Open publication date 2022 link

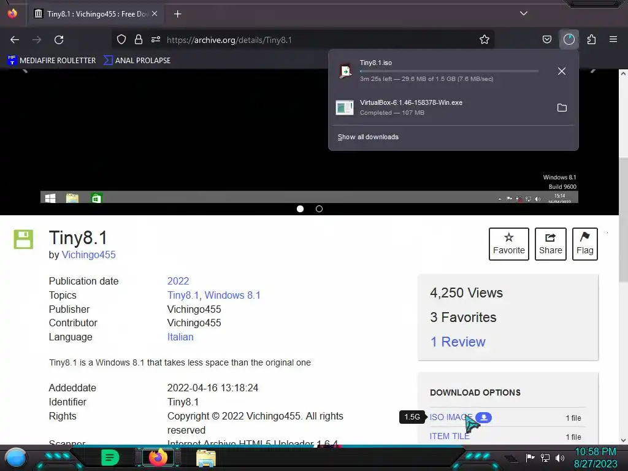tap(178, 281)
